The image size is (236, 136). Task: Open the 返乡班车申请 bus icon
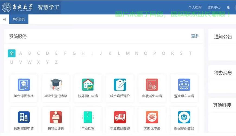tap(184, 85)
